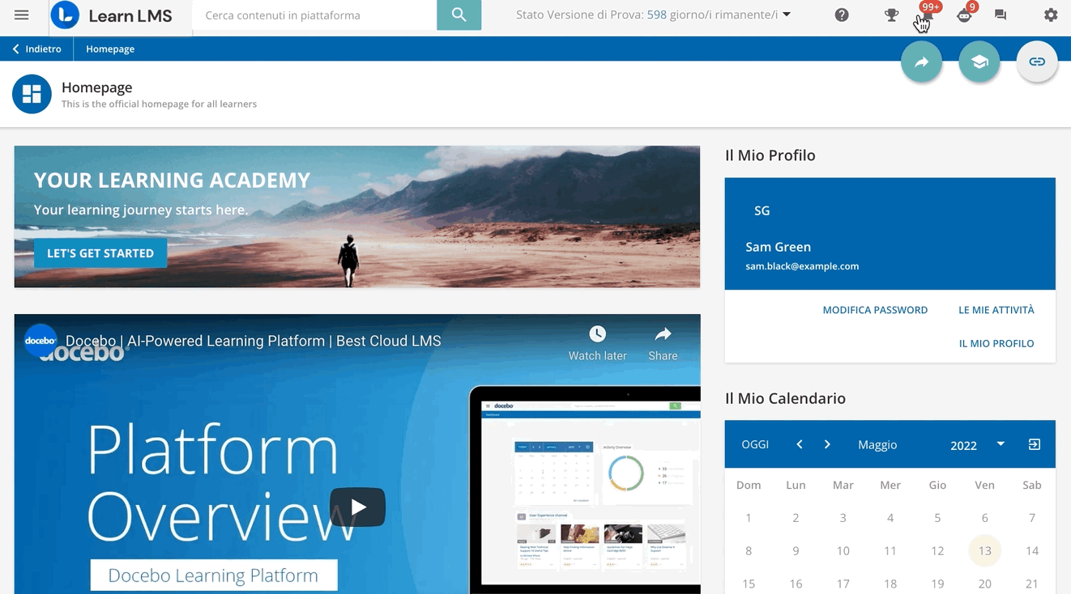Screen dimensions: 1071x594
Task: Click the round copy link button
Action: click(1036, 62)
